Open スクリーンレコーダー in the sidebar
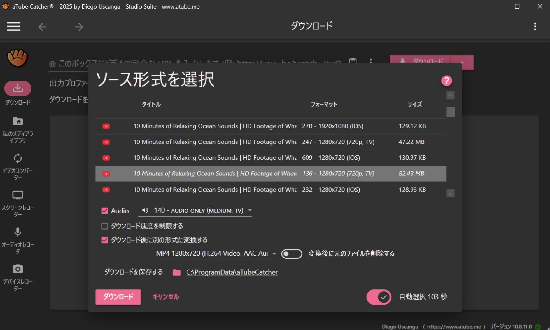The image size is (550, 330). (x=18, y=204)
